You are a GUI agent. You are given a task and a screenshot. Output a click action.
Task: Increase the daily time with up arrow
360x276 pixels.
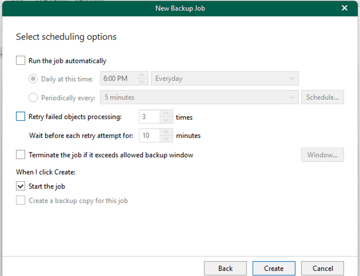click(141, 75)
